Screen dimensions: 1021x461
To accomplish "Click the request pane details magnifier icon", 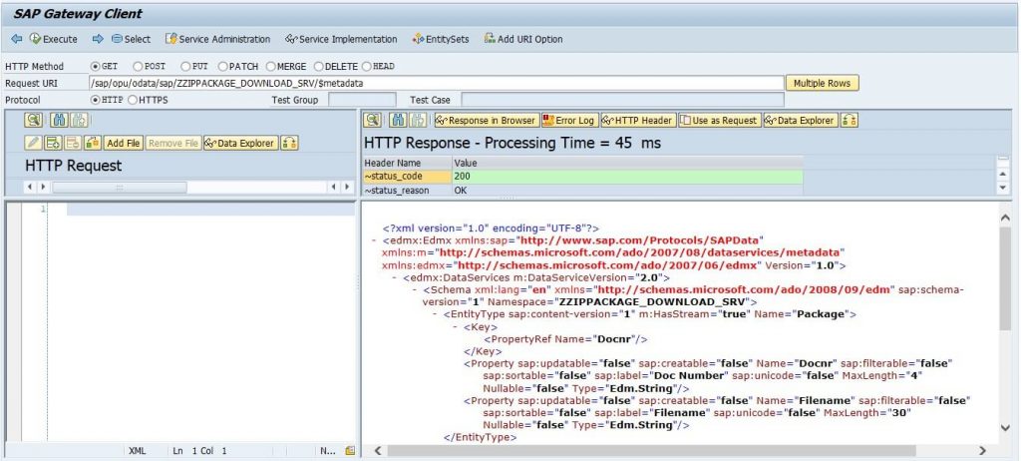I will click(x=34, y=120).
